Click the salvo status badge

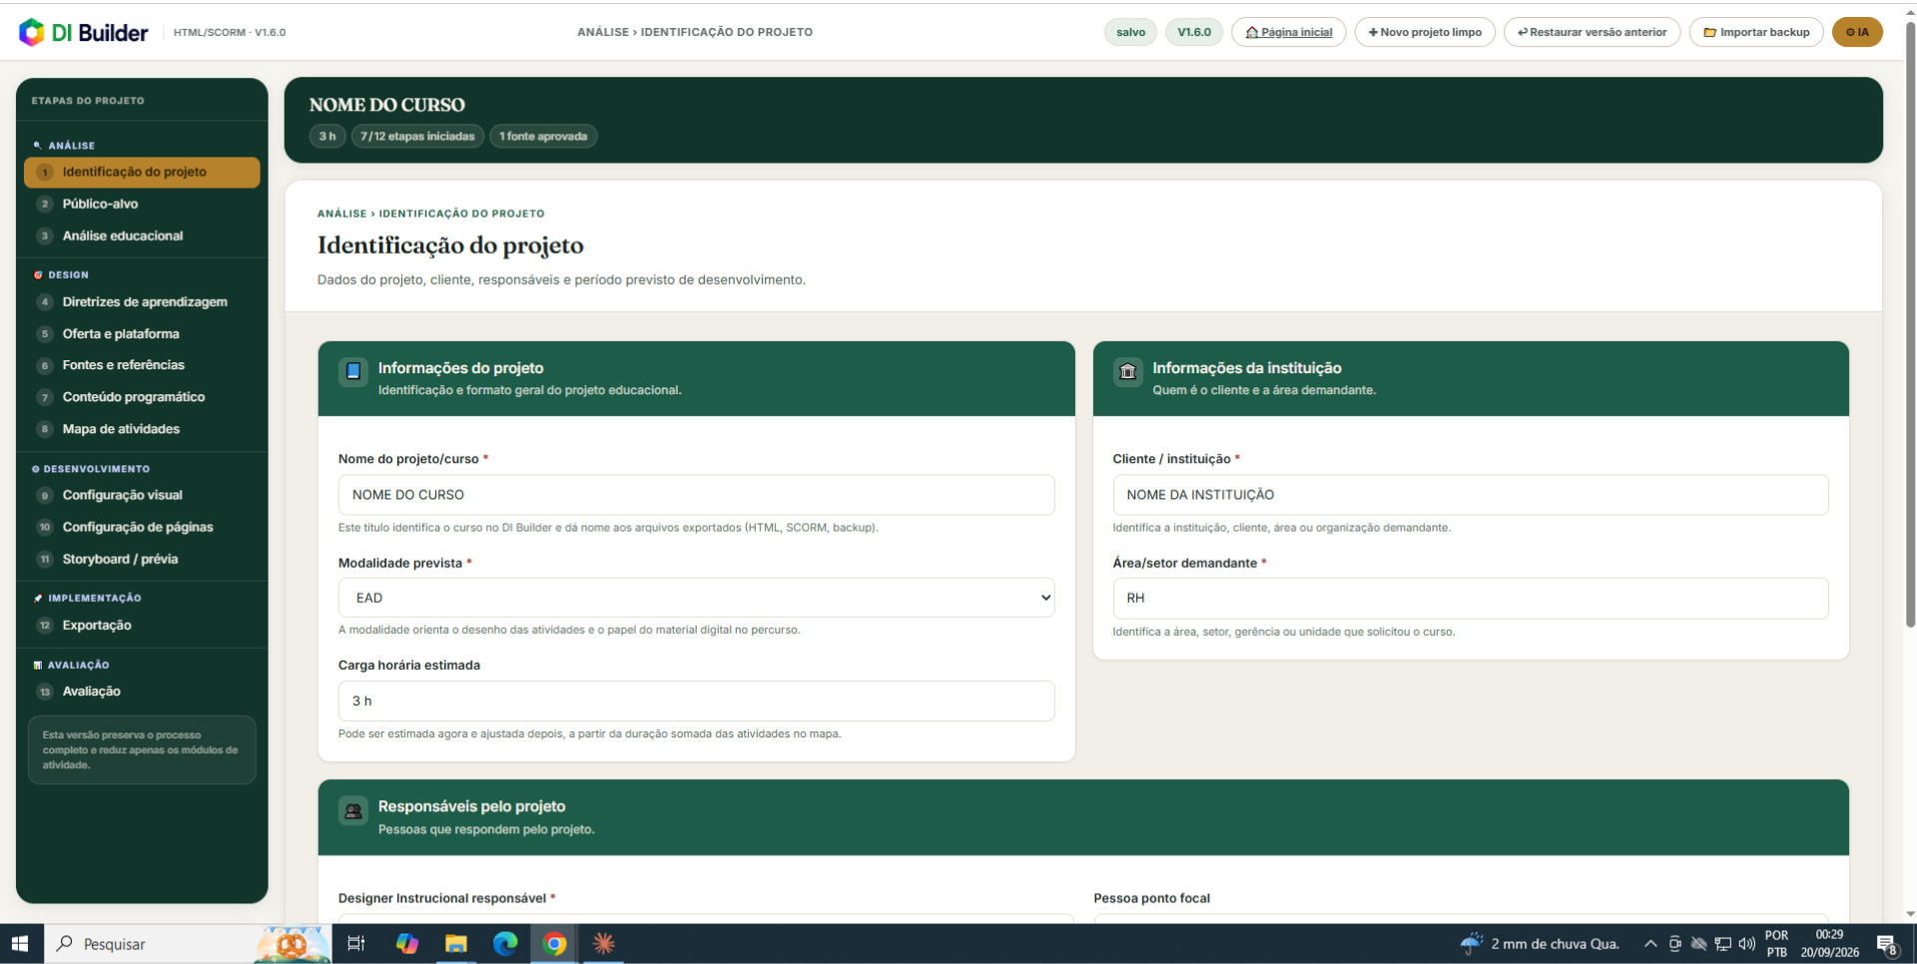[1130, 32]
